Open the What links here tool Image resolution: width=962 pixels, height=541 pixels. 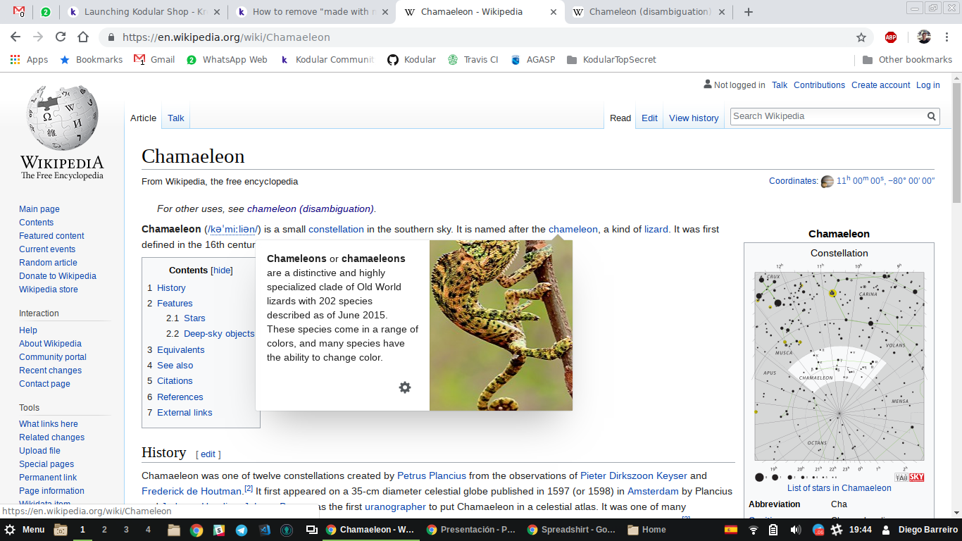[x=49, y=424]
